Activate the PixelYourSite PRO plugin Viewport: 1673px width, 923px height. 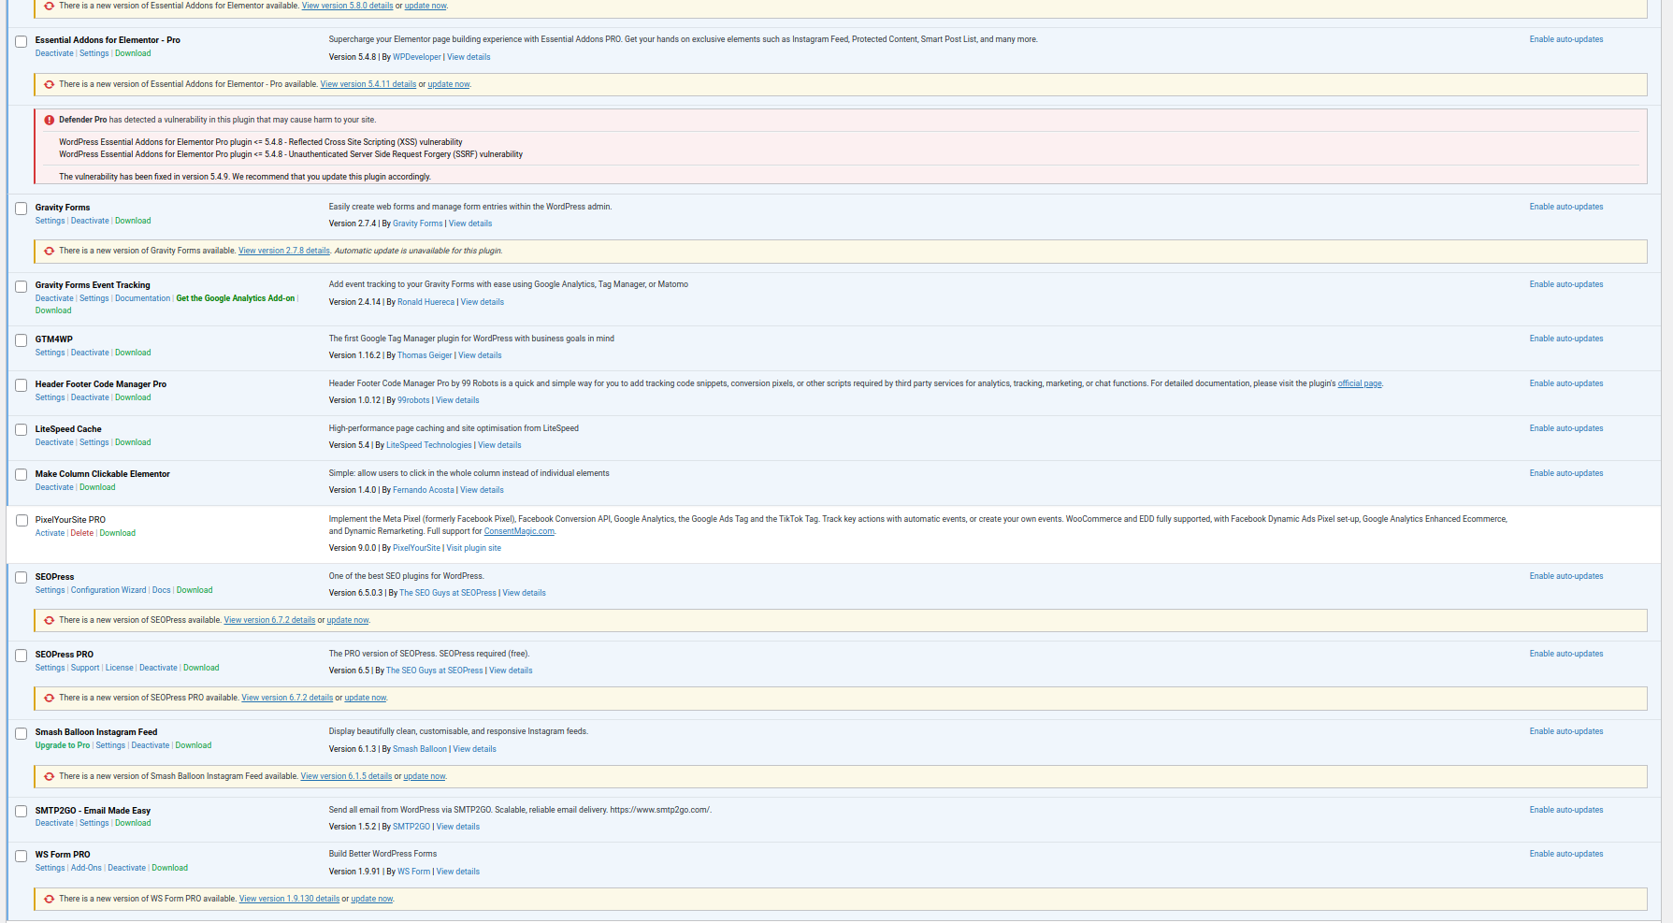(50, 533)
